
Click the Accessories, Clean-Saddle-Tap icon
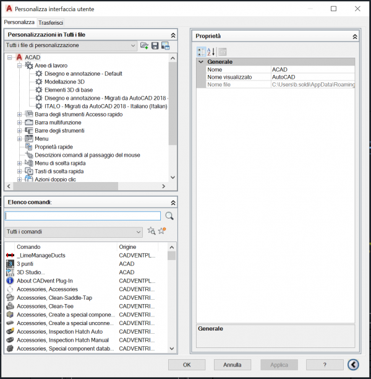click(10, 297)
